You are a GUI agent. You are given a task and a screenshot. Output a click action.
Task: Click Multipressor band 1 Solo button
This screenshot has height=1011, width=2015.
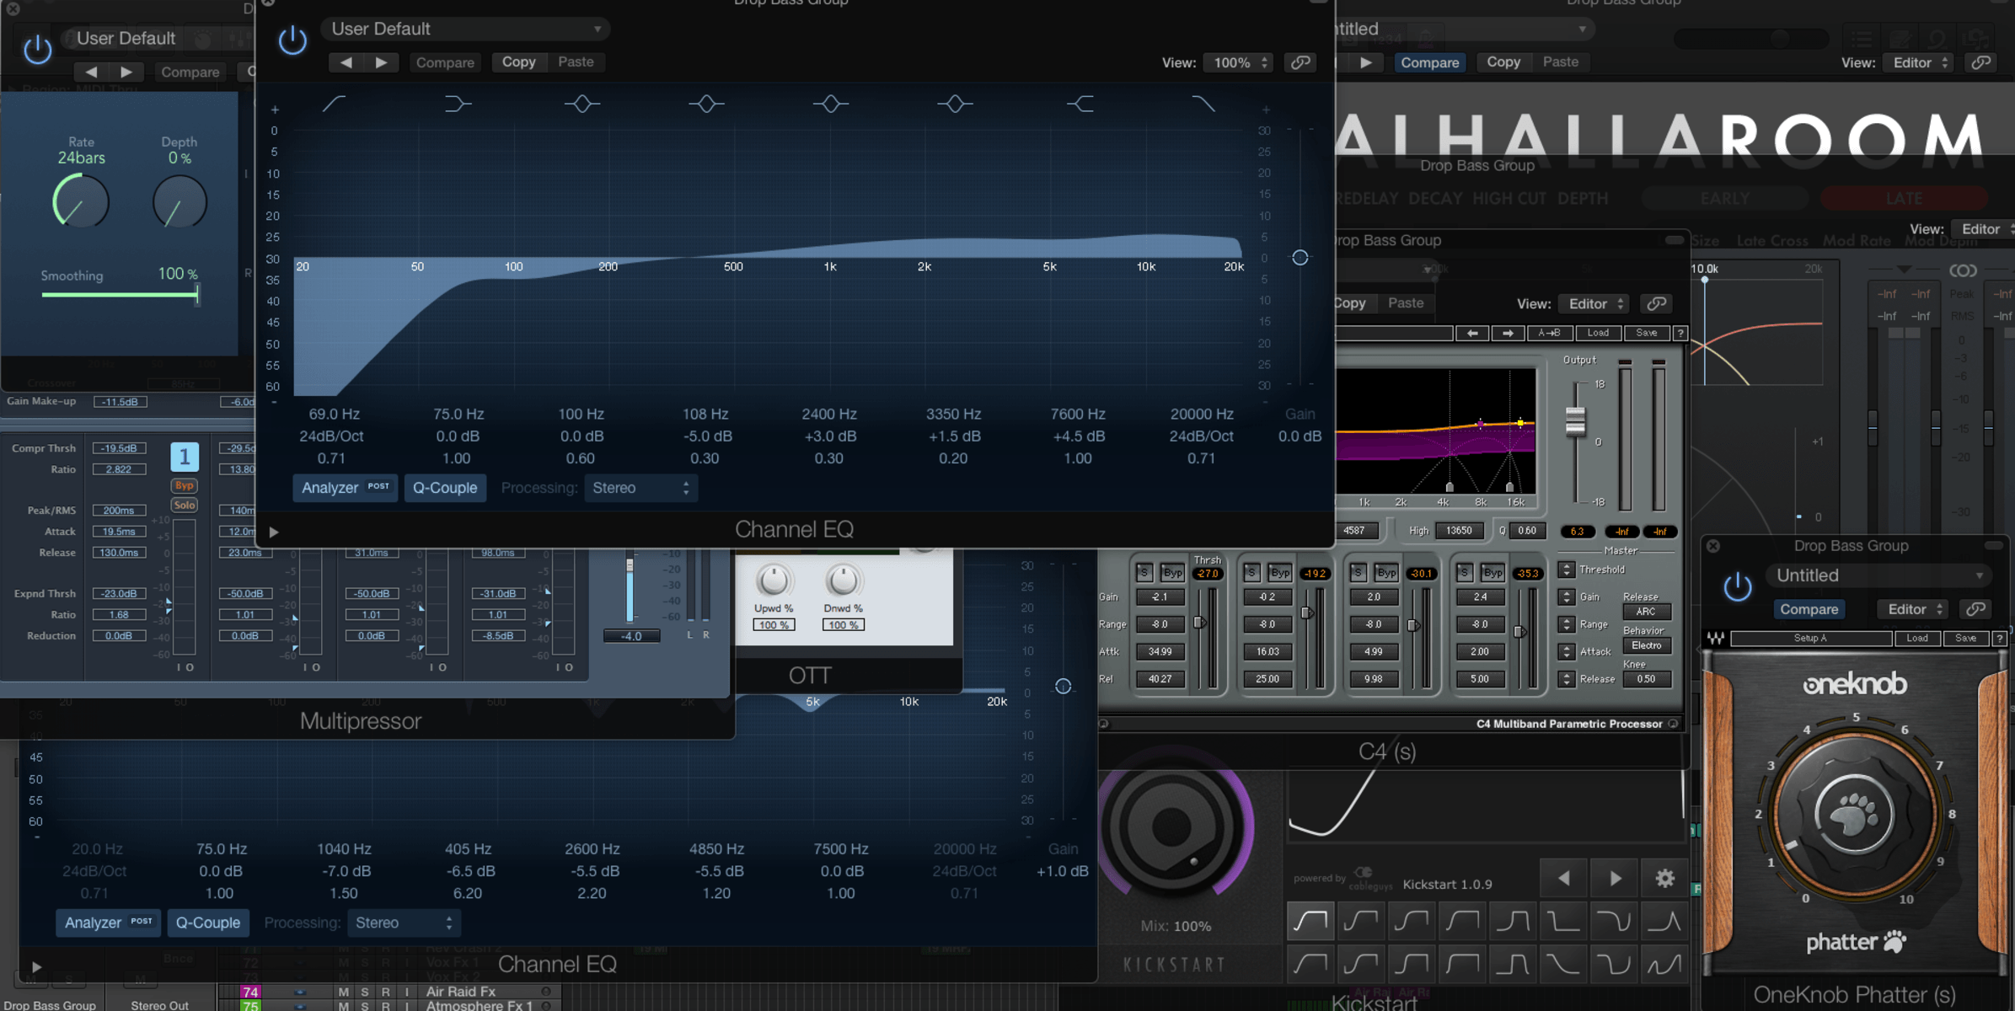coord(184,505)
